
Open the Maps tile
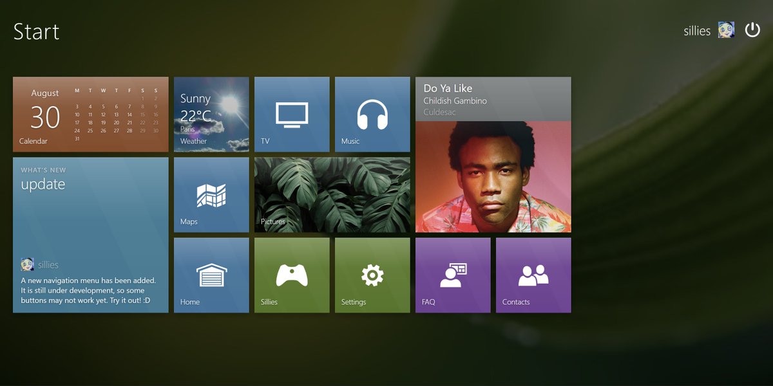coord(211,195)
